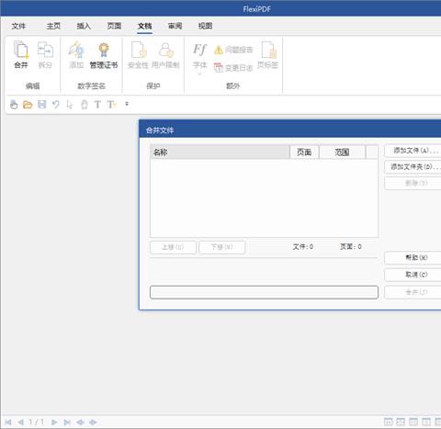Select the fourth page layout icon in status bar
The height and width of the screenshot is (429, 441).
pos(426,422)
